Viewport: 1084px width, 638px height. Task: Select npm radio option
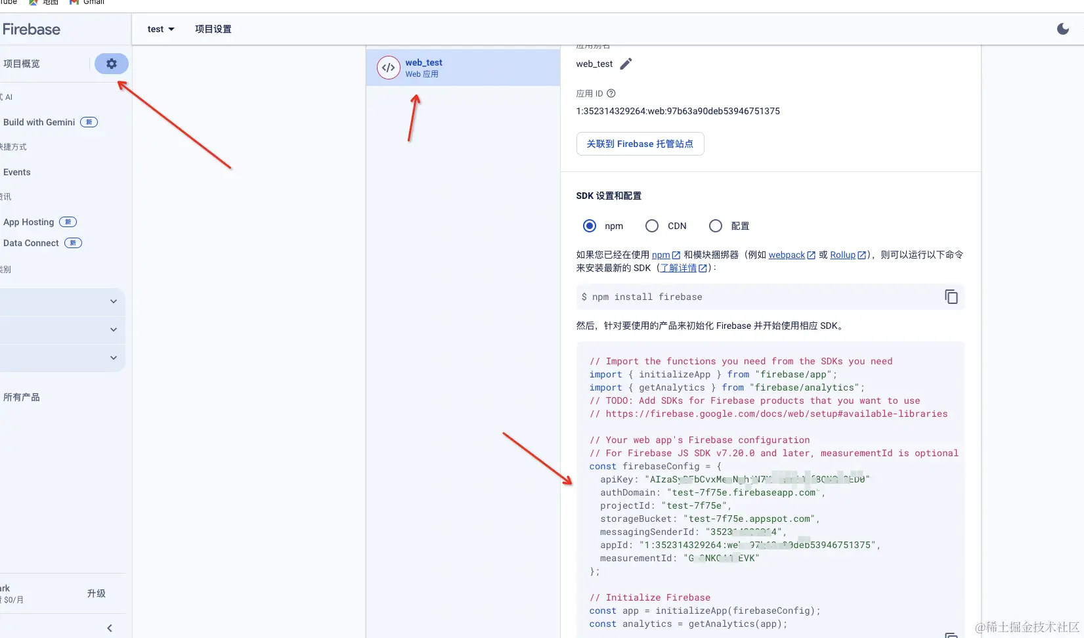pyautogui.click(x=590, y=226)
